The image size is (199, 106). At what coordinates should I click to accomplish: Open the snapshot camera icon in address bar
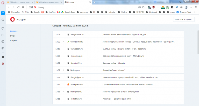click(139, 7)
